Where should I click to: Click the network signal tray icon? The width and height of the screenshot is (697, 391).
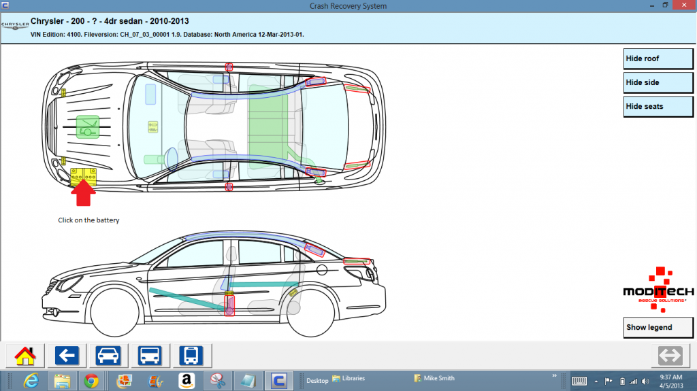634,381
